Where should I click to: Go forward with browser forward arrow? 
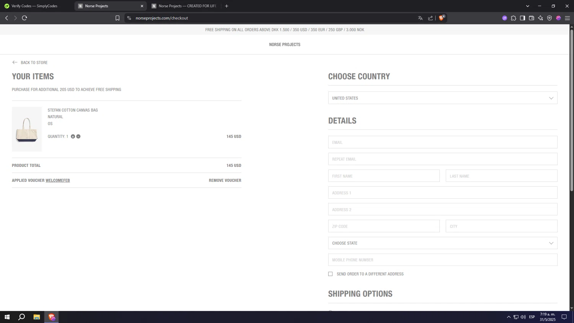tap(15, 18)
